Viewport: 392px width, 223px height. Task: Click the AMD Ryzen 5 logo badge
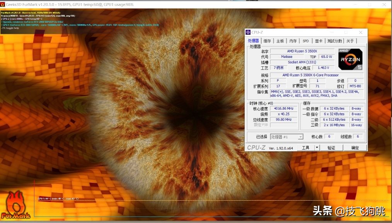350,59
